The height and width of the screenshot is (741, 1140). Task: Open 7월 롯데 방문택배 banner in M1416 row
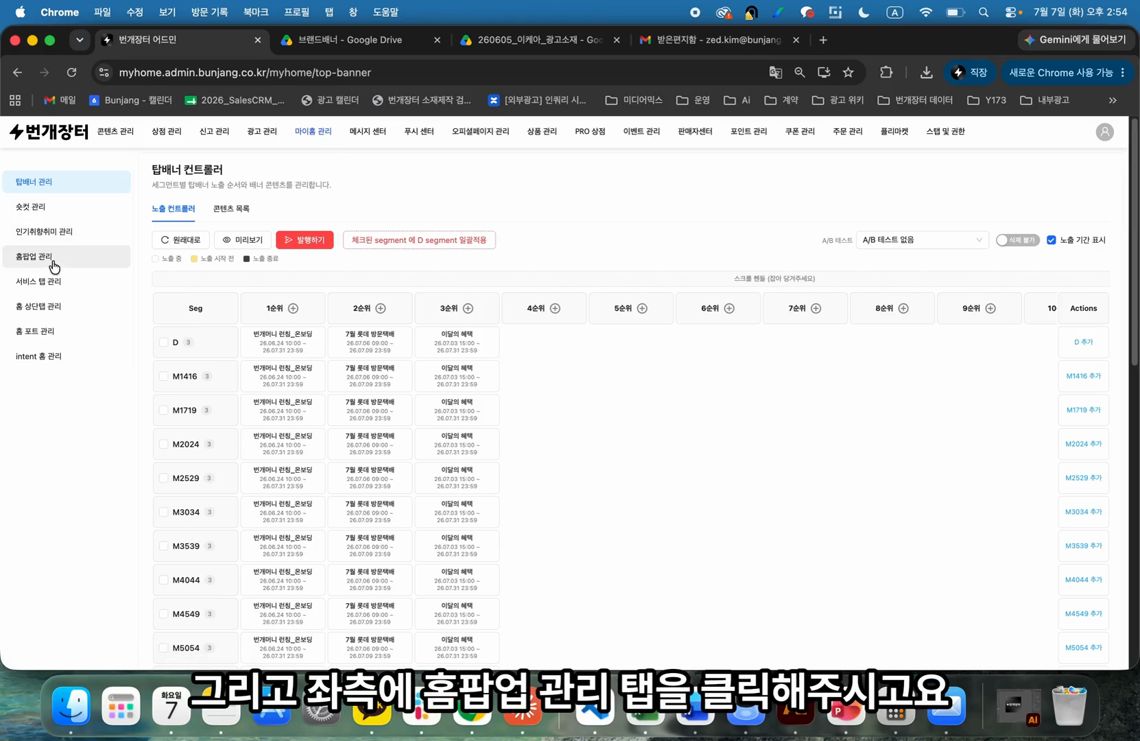pyautogui.click(x=370, y=376)
